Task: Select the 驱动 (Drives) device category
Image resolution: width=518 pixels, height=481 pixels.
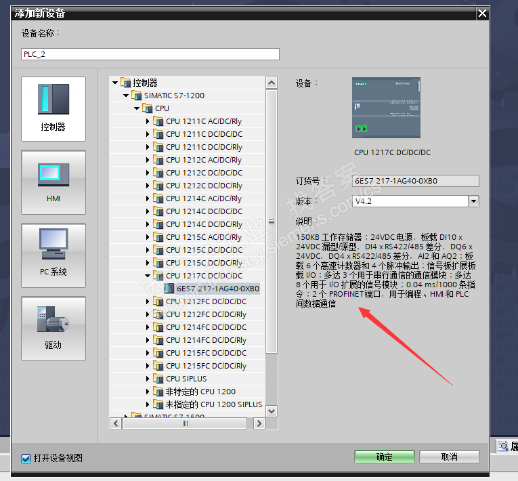Action: click(53, 329)
